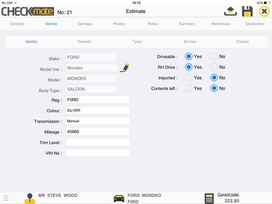Set RH Drive to No
The image size is (272, 204).
coord(214,67)
